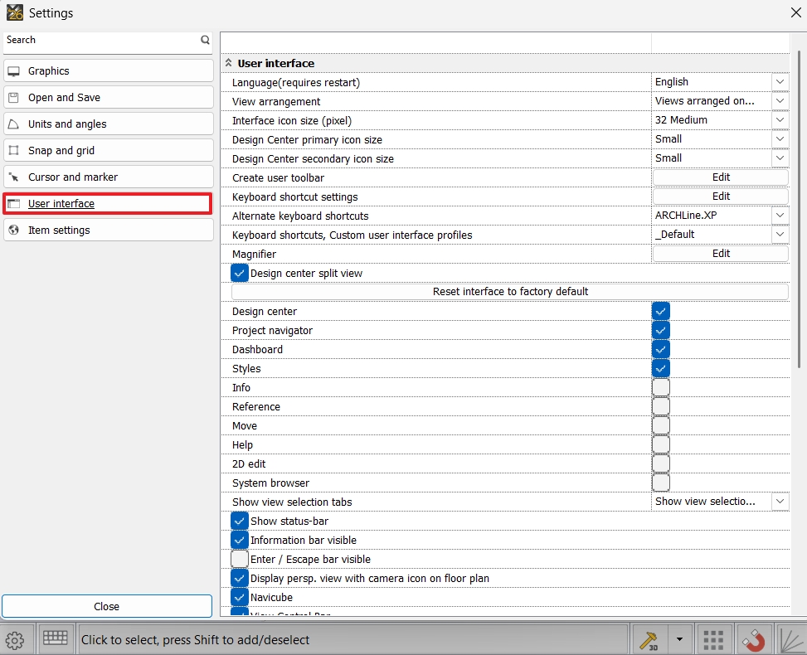Screen dimensions: 807x655
Task: Toggle the magnet snap icon
Action: tap(754, 639)
